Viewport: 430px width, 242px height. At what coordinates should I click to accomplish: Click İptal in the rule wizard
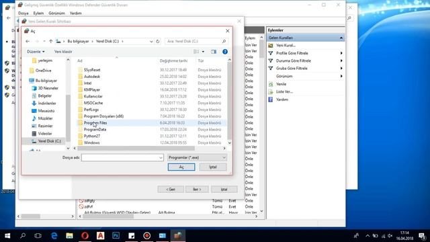coord(224,190)
